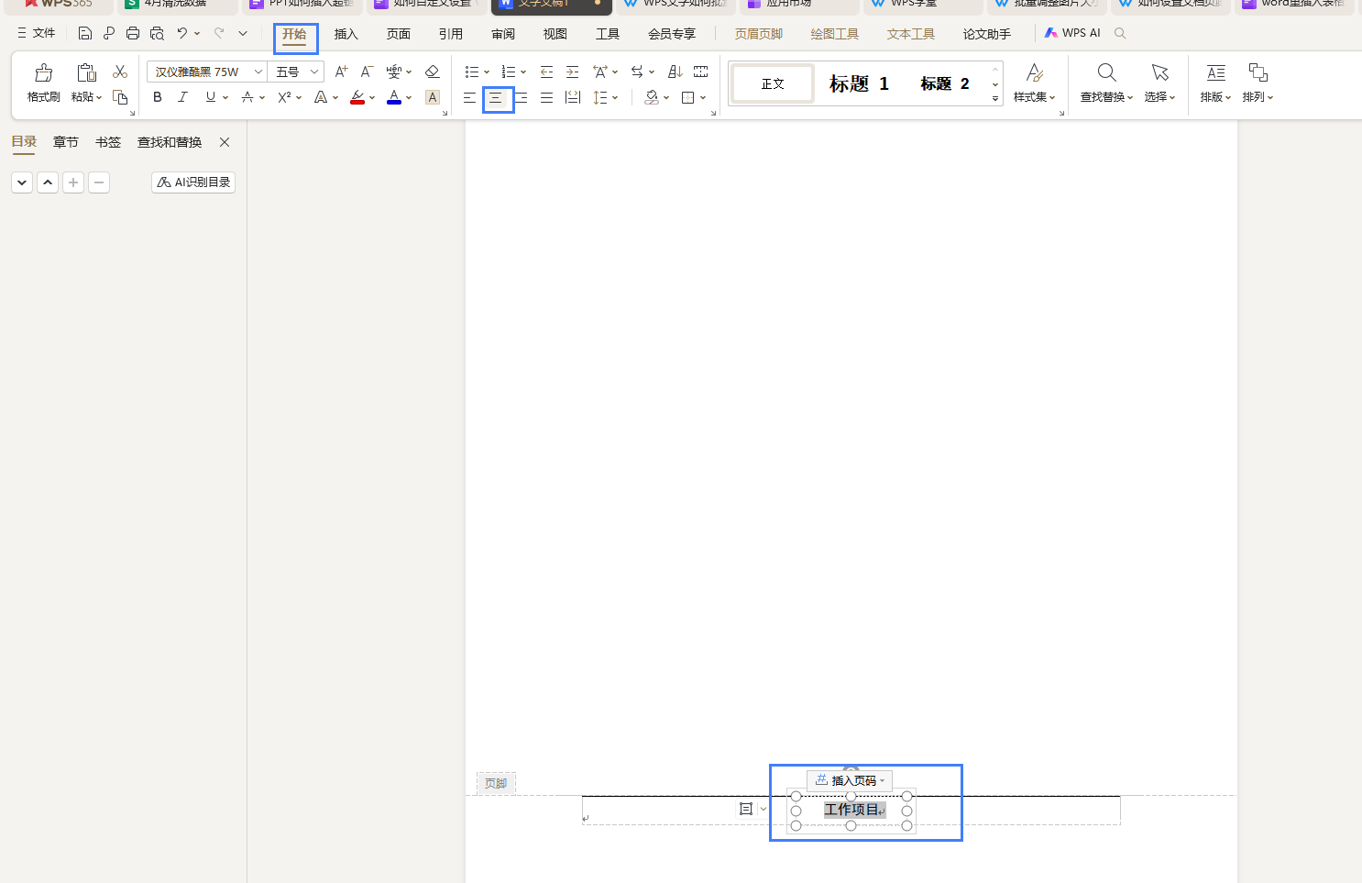Toggle Align Right for the paragraph
The height and width of the screenshot is (883, 1362).
pos(522,97)
